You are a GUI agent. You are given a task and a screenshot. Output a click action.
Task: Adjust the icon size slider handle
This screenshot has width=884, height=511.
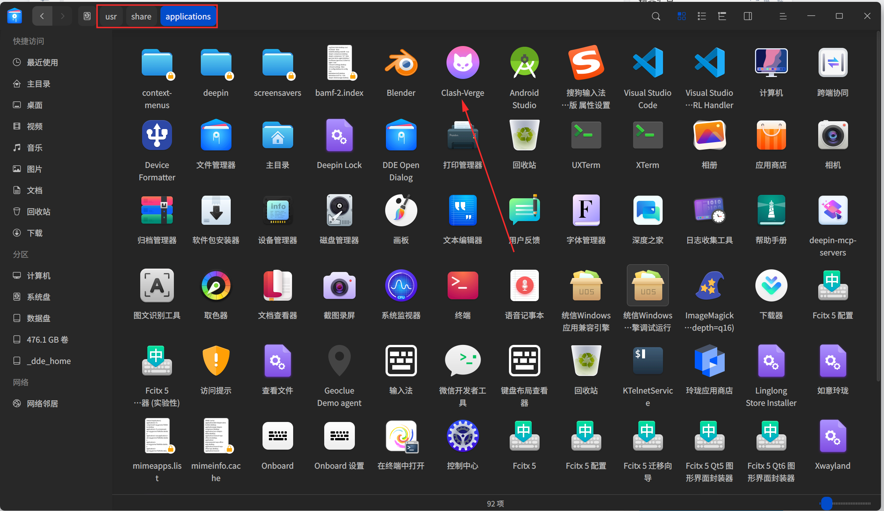point(826,504)
